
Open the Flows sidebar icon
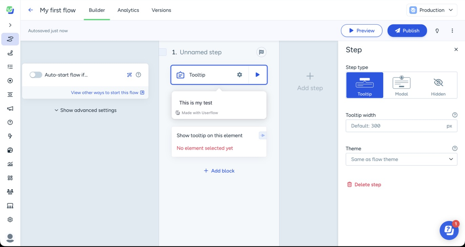(10, 39)
